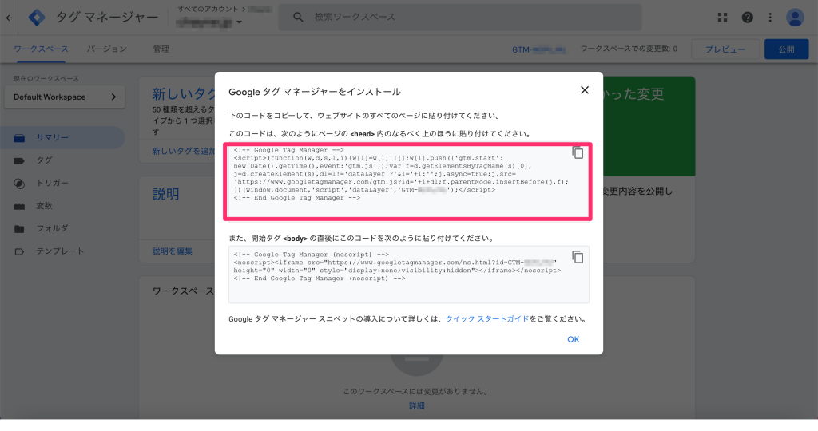Click the ワークスペースでの変更数: 0 text
This screenshot has width=818, height=431.
pyautogui.click(x=629, y=49)
